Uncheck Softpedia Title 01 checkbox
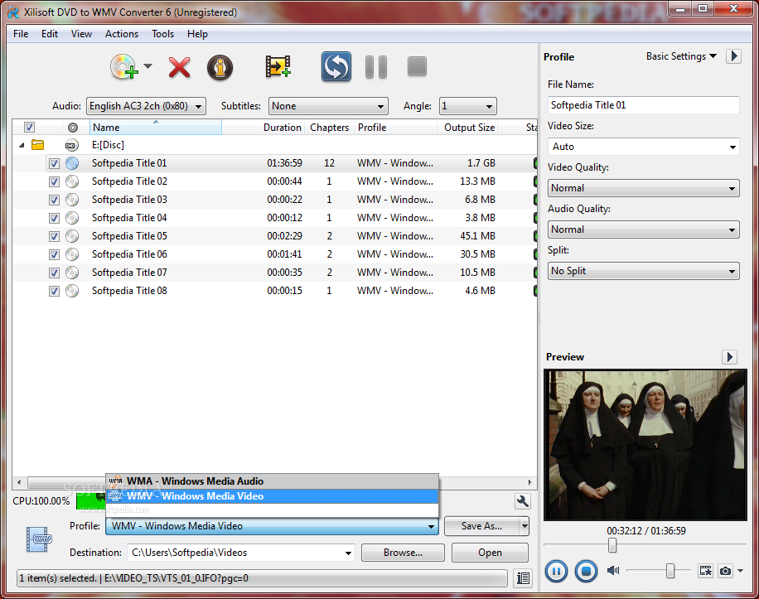759x599 pixels. 54,163
